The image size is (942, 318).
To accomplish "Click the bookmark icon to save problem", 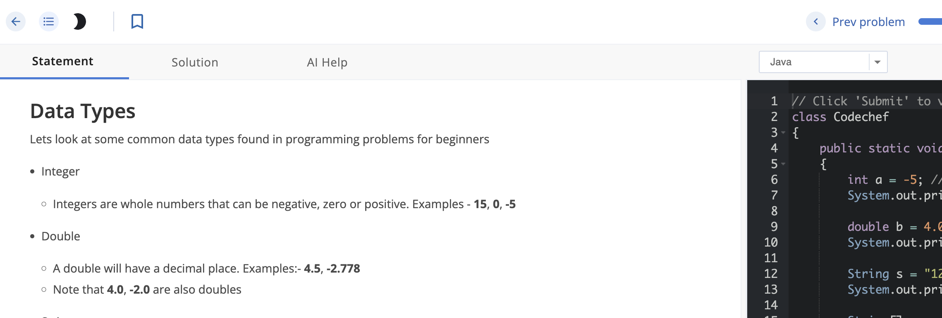I will (136, 21).
